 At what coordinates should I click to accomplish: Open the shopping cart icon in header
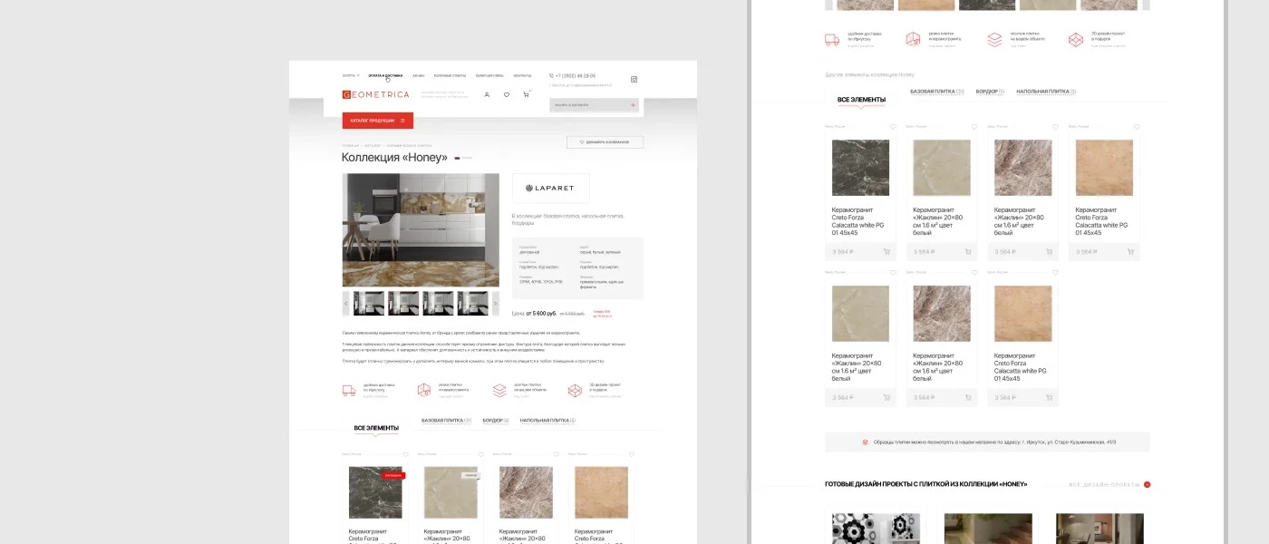(x=526, y=94)
